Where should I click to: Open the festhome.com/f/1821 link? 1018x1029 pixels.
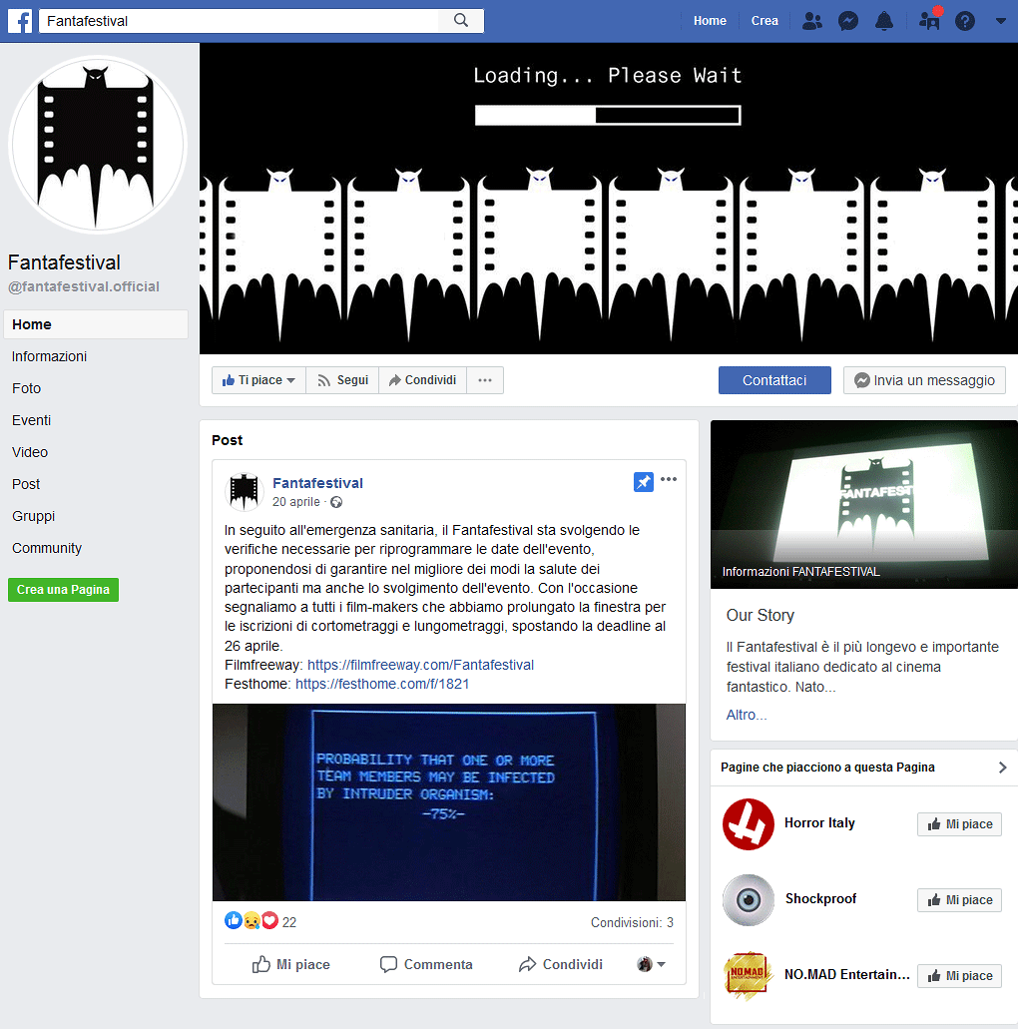click(382, 684)
